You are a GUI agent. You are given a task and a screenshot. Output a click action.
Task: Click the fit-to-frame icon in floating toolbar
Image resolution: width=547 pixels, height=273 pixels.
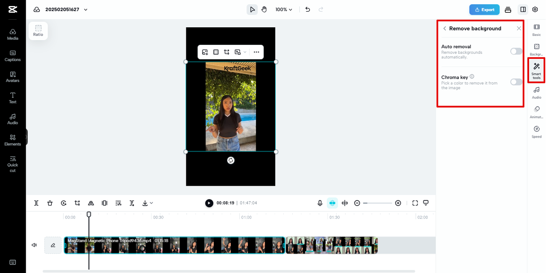pyautogui.click(x=216, y=52)
